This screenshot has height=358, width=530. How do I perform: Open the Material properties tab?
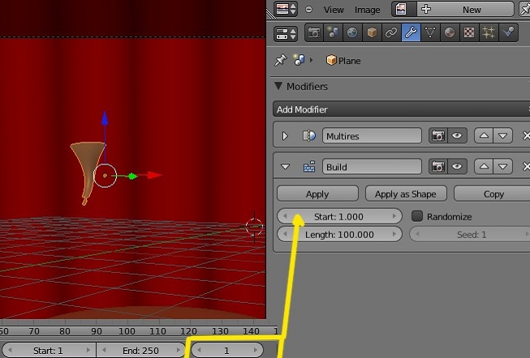pos(450,32)
